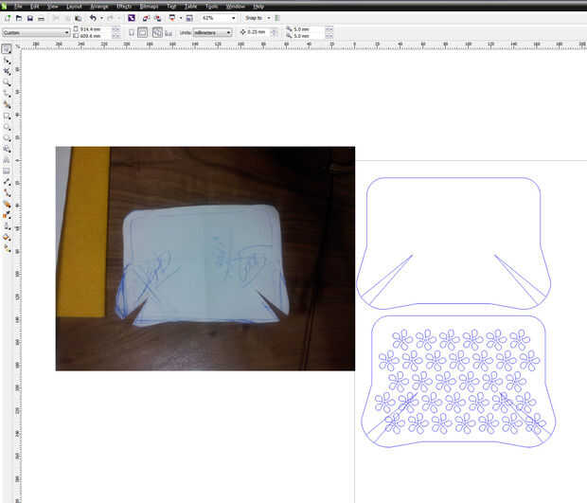Select the Interactive Fill tool
Screen dimensions: 587x503
click(7, 248)
